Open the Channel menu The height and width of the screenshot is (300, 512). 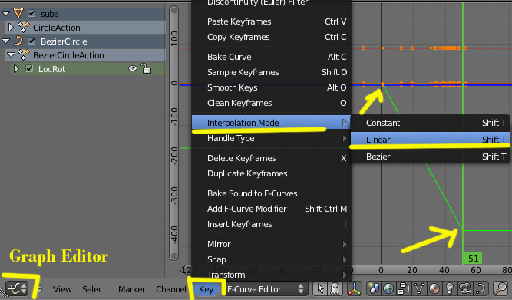pyautogui.click(x=170, y=289)
